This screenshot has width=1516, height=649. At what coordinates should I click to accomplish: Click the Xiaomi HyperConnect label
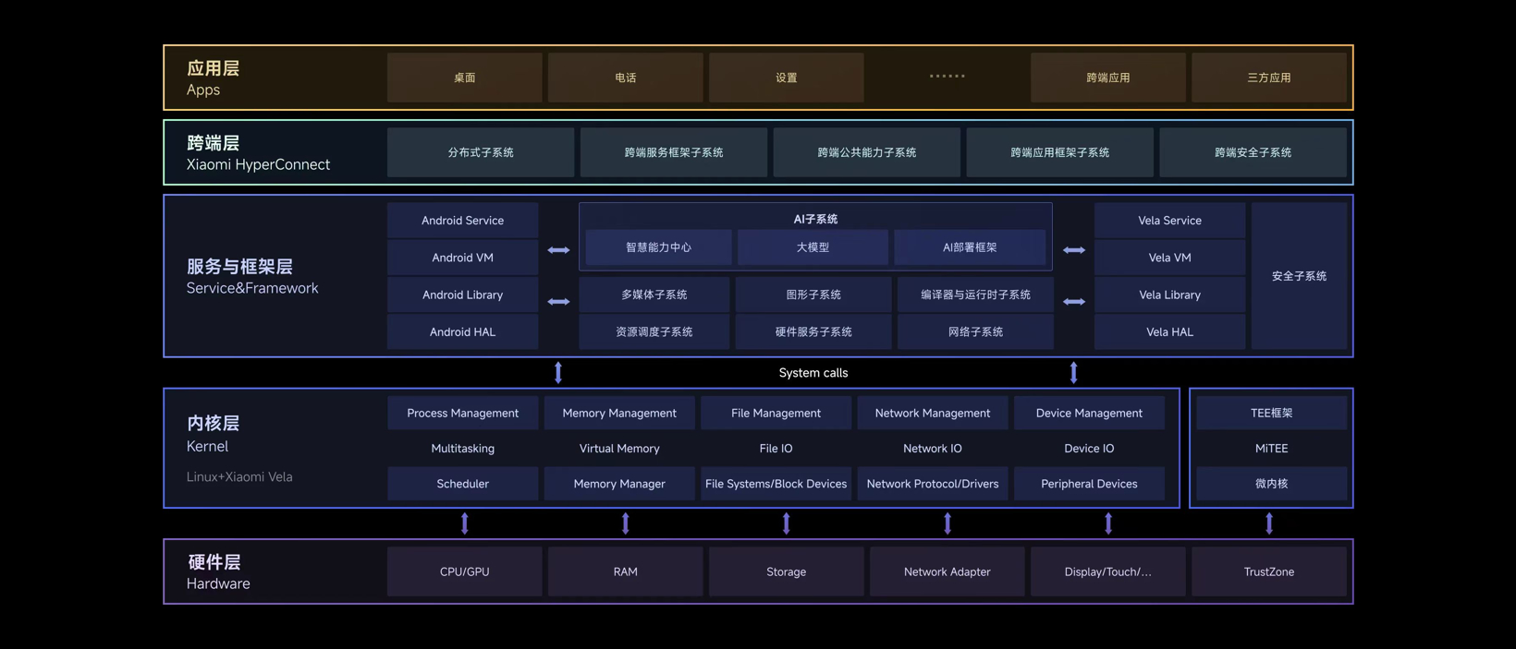coord(258,164)
